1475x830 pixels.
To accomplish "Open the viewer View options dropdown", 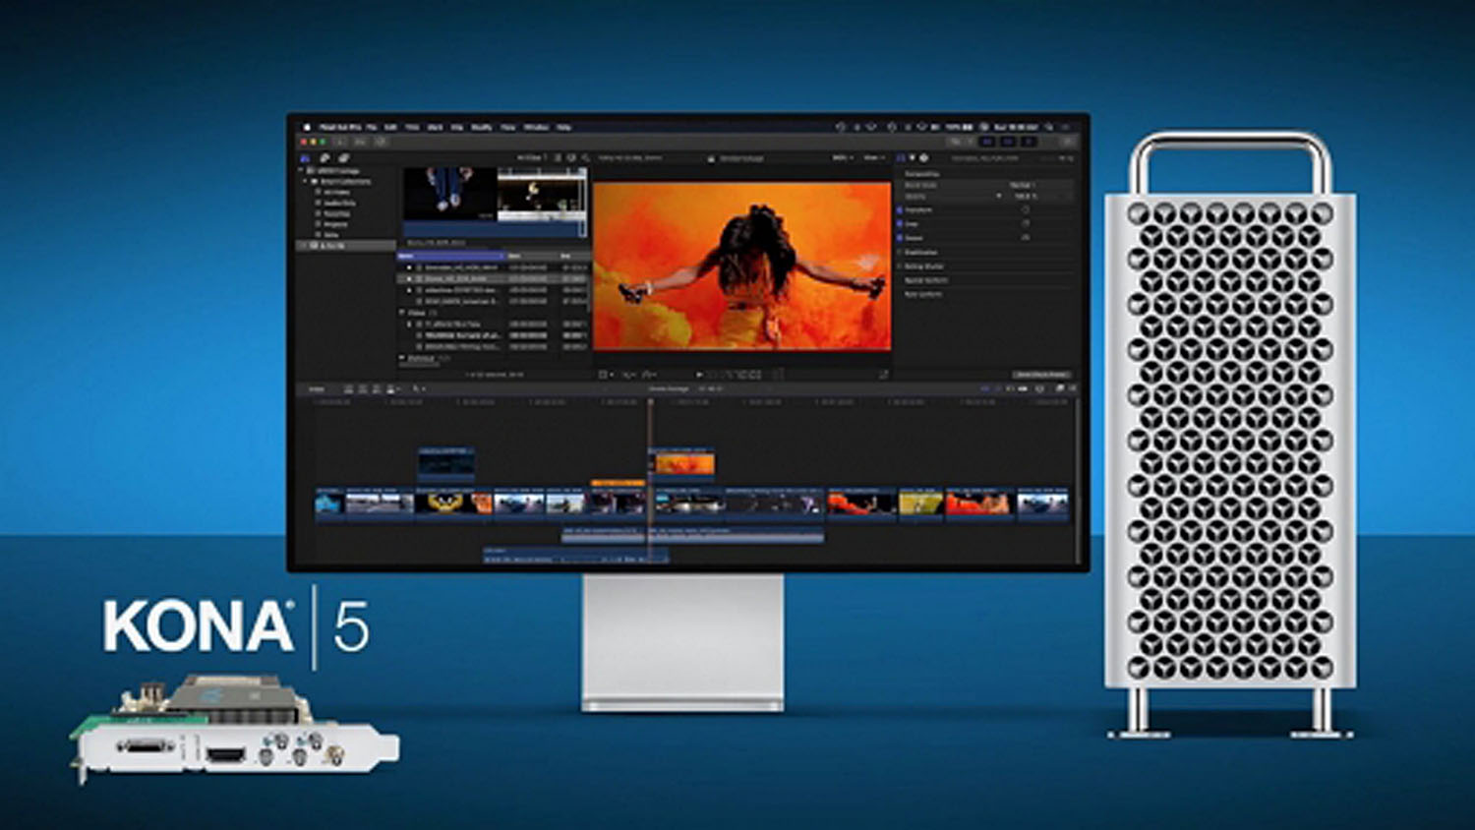I will (873, 157).
